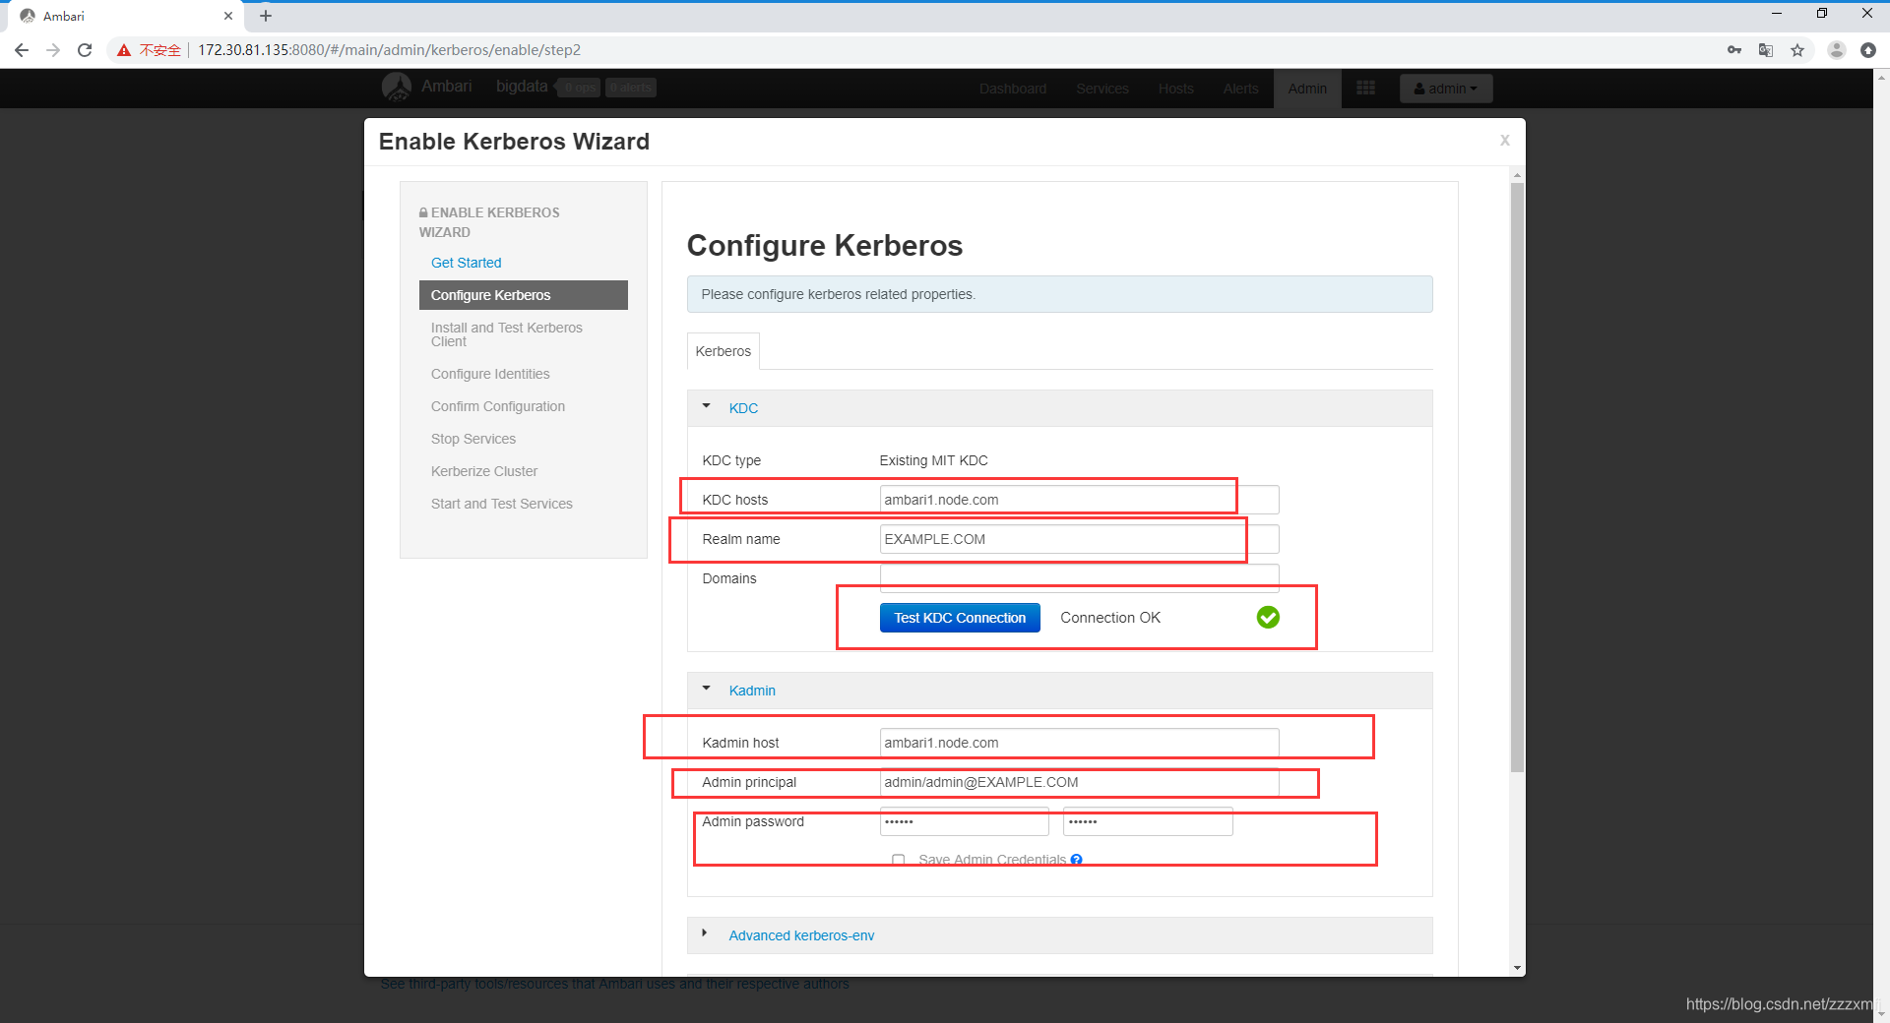Click the browser address bar URL
This screenshot has width=1890, height=1023.
pos(389,50)
